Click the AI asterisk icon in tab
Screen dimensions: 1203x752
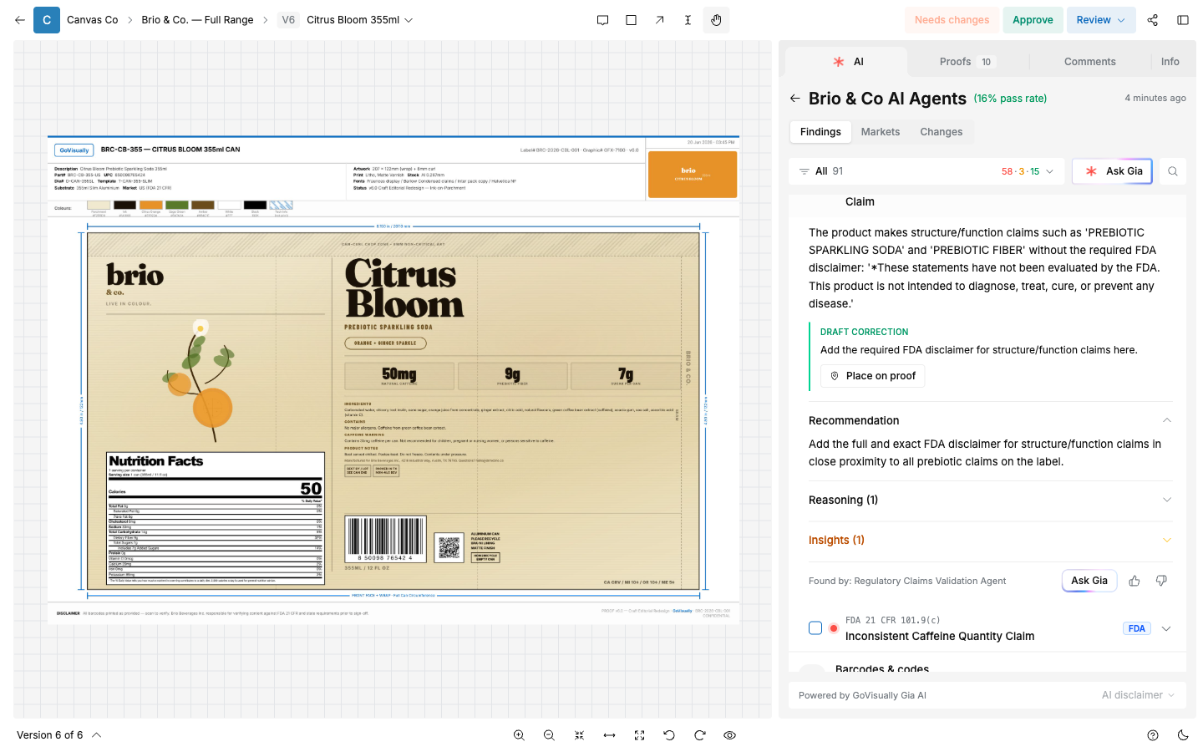[x=838, y=62]
